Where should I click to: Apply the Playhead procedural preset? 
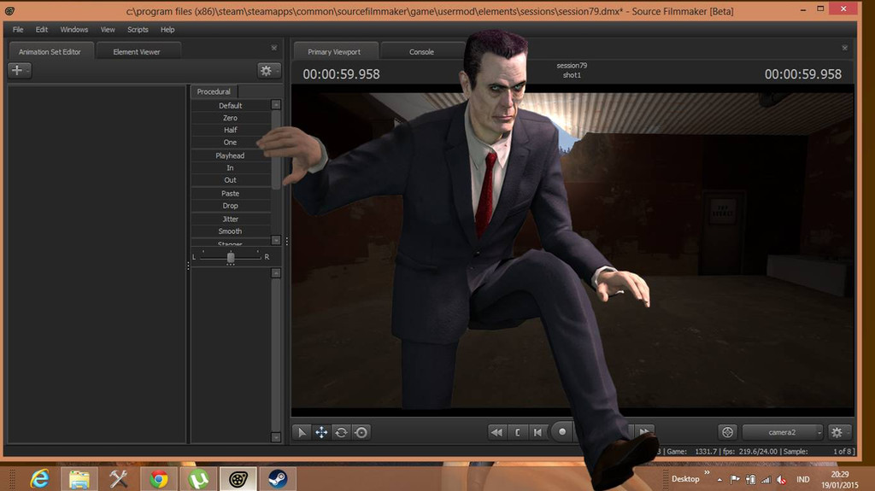(231, 155)
